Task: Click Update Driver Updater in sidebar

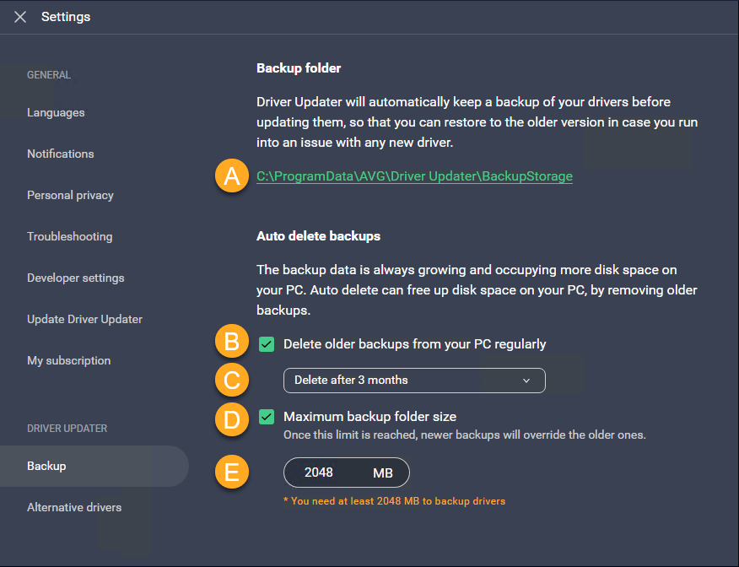Action: 84,319
